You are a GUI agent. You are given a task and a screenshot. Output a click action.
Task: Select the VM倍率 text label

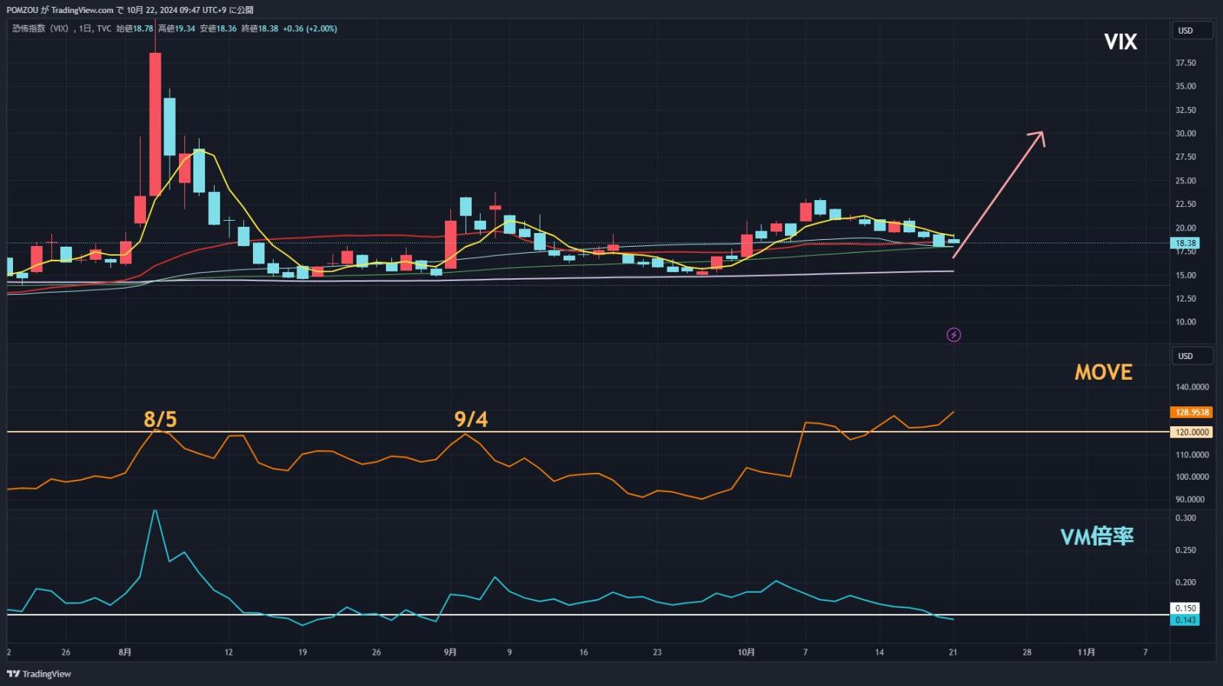[1097, 536]
